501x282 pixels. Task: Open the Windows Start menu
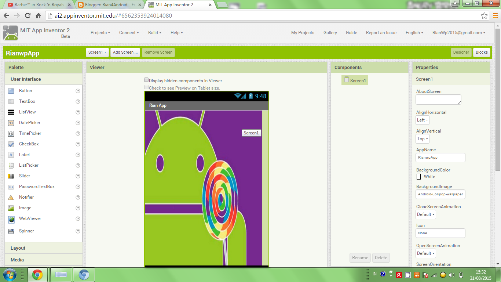point(9,275)
